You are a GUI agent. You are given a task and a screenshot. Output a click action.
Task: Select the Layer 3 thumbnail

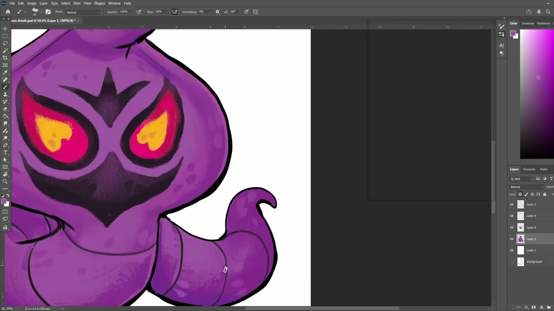[521, 239]
